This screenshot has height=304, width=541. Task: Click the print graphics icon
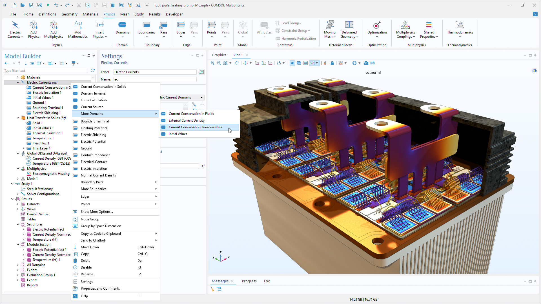click(373, 63)
